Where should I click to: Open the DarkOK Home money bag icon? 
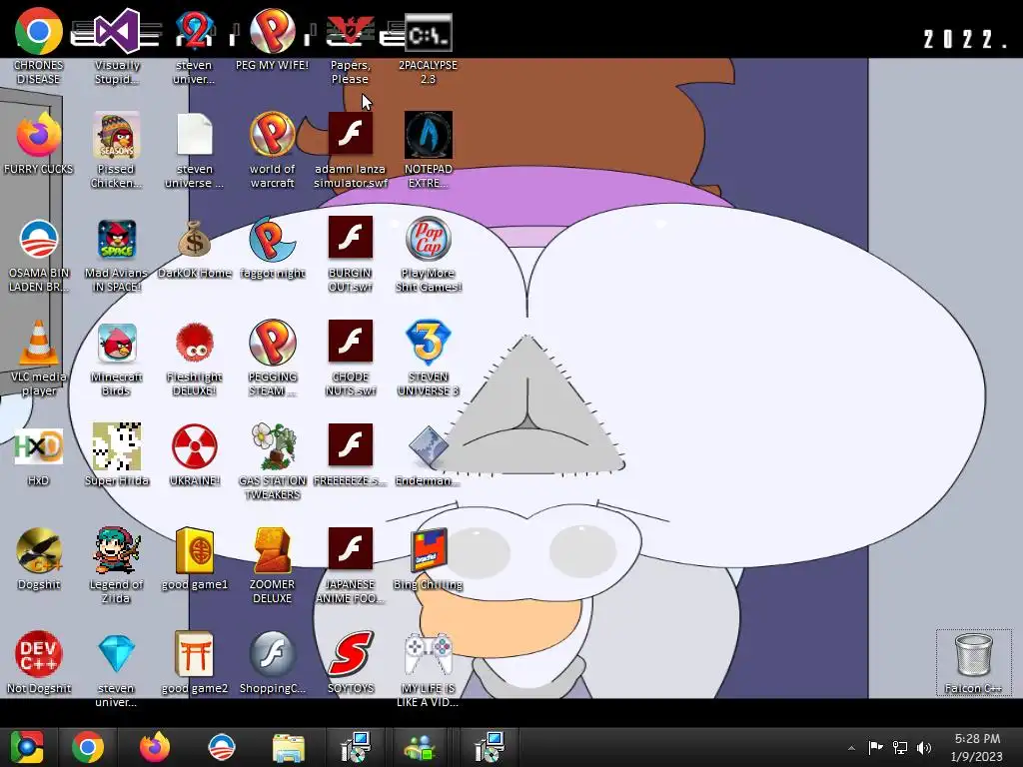pos(195,239)
